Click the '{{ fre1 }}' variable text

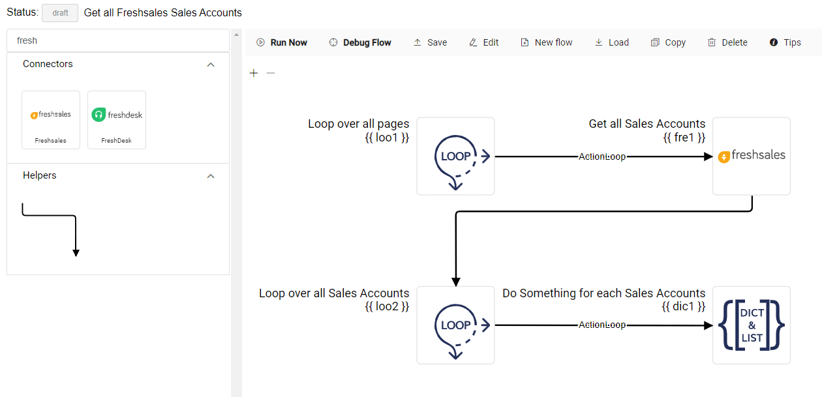(x=684, y=138)
